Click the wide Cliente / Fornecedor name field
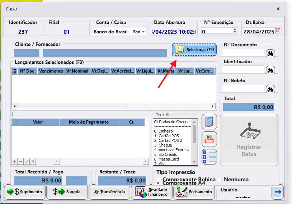The image size is (292, 204). coord(105,53)
